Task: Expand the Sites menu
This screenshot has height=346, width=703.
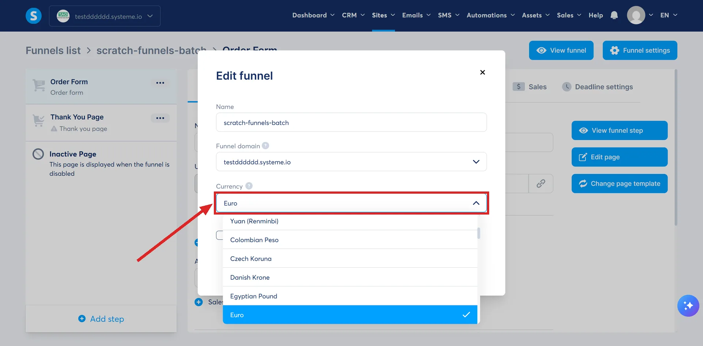Action: point(383,15)
